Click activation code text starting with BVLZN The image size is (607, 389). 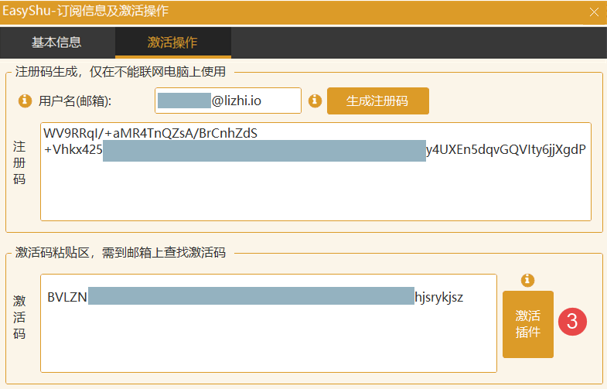click(66, 297)
